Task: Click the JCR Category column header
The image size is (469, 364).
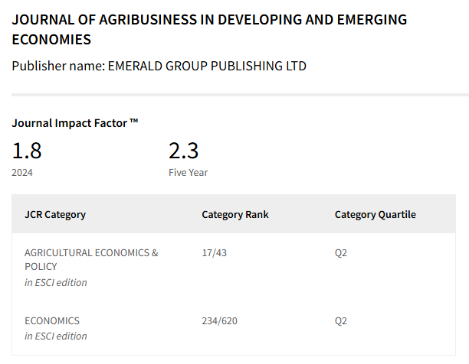Action: 55,214
